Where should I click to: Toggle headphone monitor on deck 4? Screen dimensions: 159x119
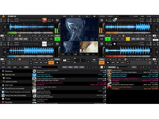(x=102, y=44)
